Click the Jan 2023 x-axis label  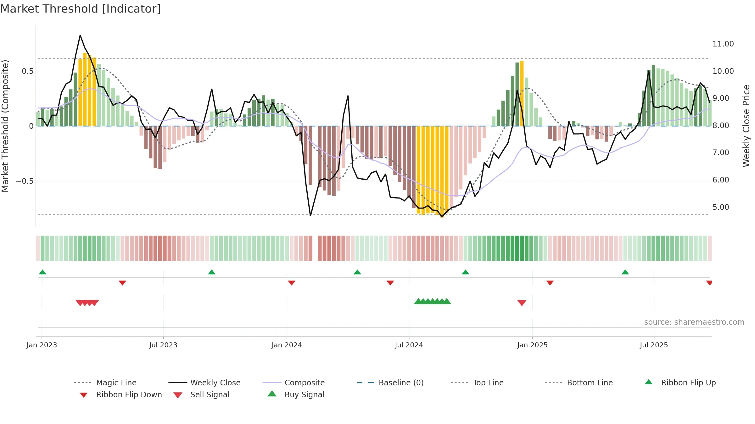42,345
